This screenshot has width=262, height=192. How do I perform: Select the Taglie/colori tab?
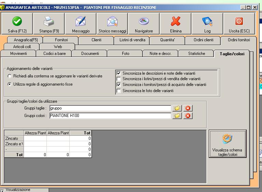point(232,54)
